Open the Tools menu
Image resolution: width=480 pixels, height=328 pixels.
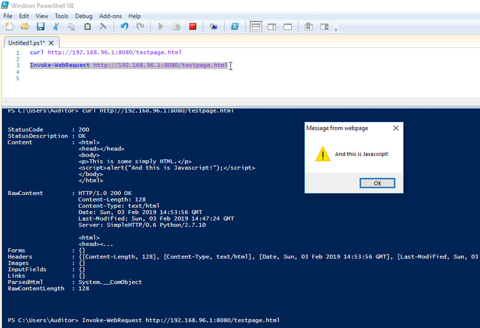point(61,16)
